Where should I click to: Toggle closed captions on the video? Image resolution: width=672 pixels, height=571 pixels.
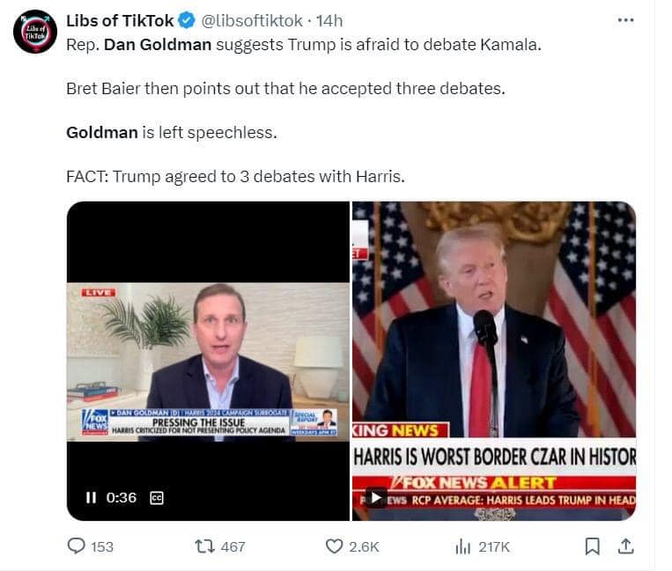[x=157, y=498]
